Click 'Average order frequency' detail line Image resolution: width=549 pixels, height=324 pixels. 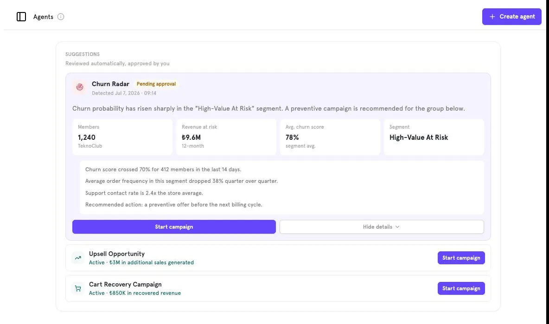pos(181,181)
